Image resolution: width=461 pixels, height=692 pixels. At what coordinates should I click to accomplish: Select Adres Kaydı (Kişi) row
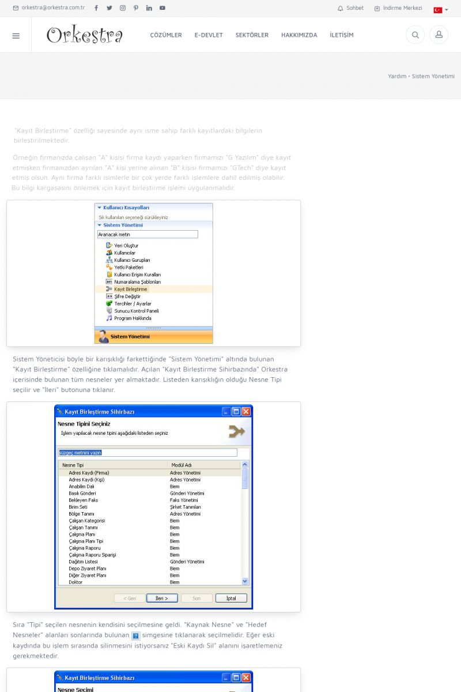[x=150, y=480]
